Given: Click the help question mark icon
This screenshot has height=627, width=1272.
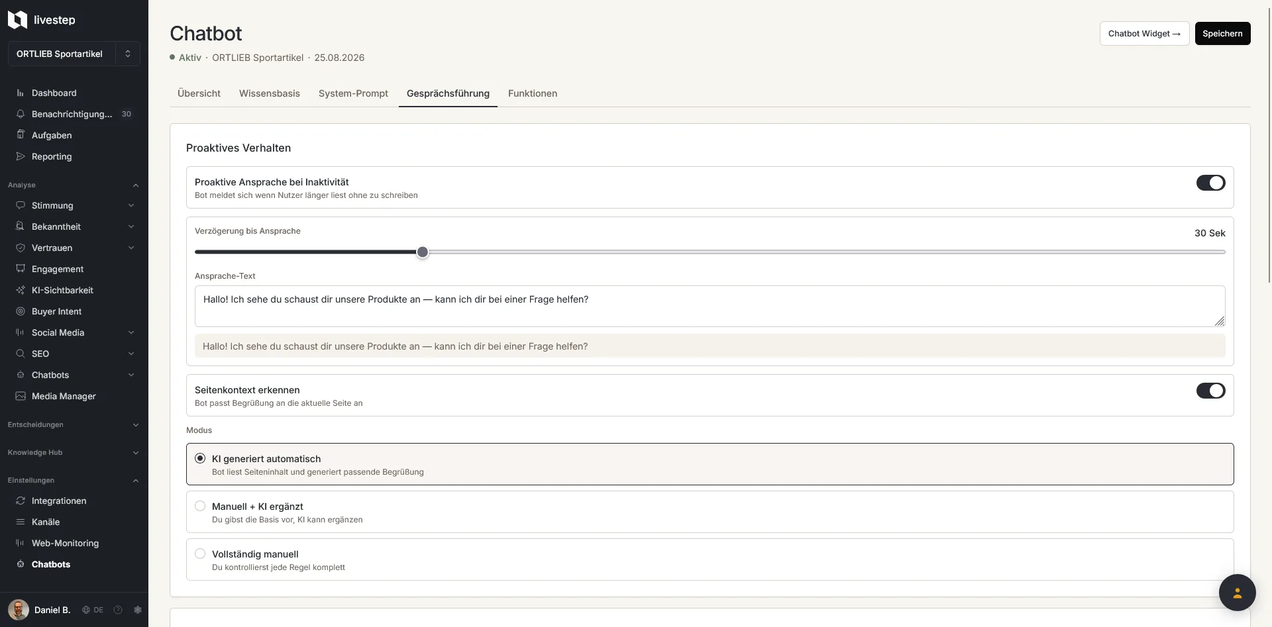Looking at the screenshot, I should 118,610.
